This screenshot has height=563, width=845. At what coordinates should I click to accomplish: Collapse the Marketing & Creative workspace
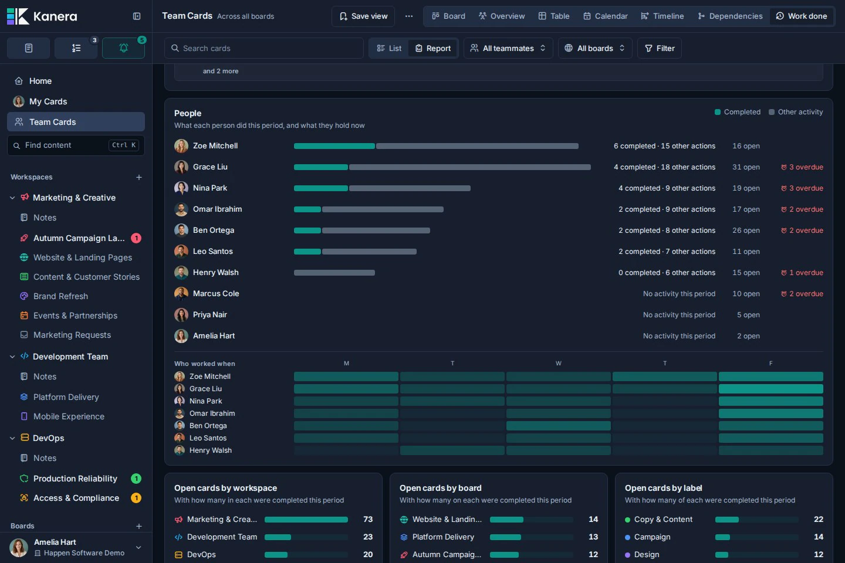[x=12, y=198]
